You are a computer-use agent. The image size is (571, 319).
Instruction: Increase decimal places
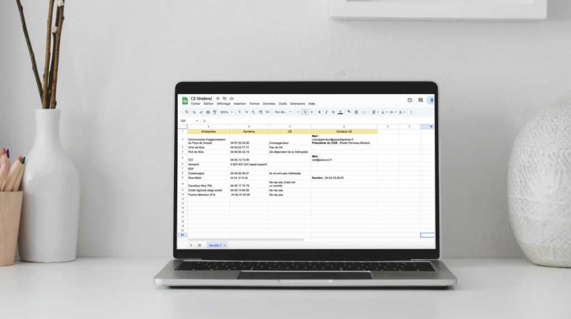click(x=260, y=112)
